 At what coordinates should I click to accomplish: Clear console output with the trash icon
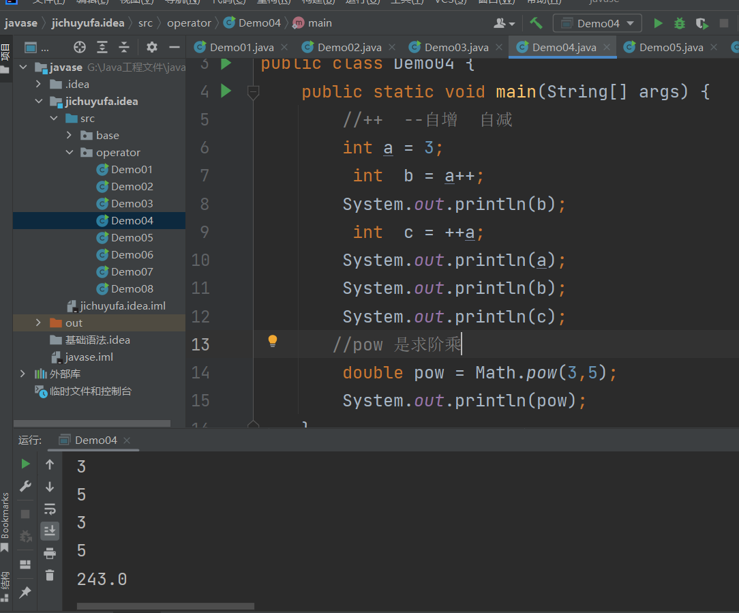pos(50,575)
